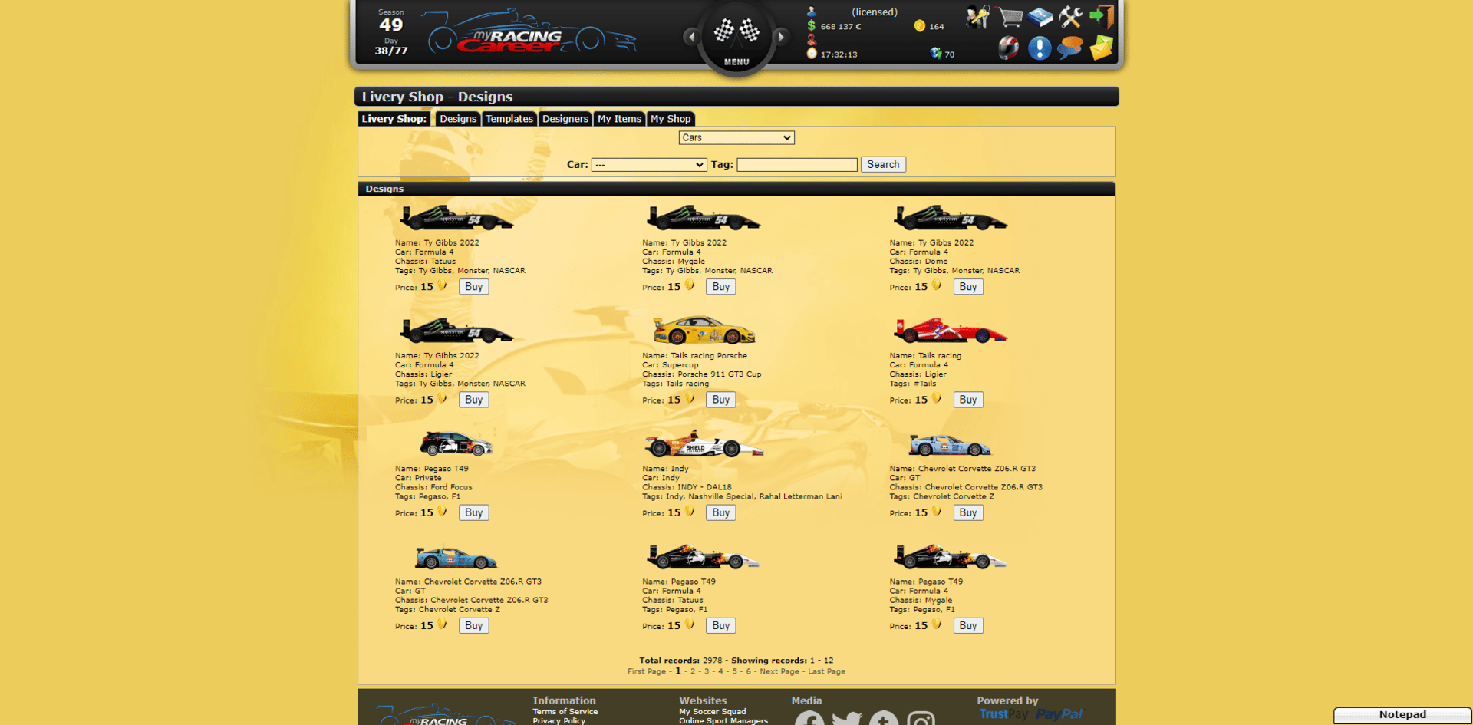Screen dimensions: 1473x725
Task: Switch to the Templates tab
Action: coord(509,119)
